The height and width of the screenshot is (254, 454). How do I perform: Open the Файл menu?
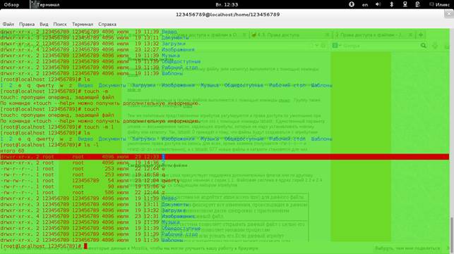click(x=8, y=24)
